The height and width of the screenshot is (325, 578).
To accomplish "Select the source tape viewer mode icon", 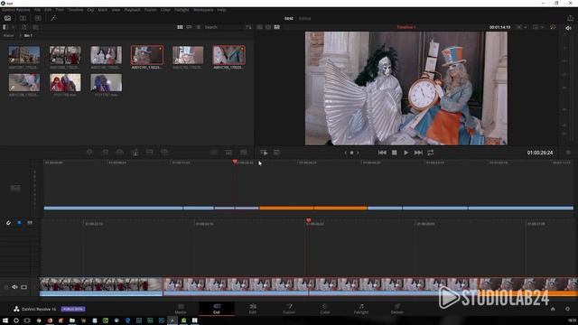I will pos(268,27).
